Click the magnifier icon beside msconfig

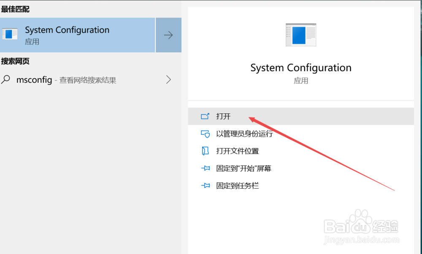click(5, 80)
